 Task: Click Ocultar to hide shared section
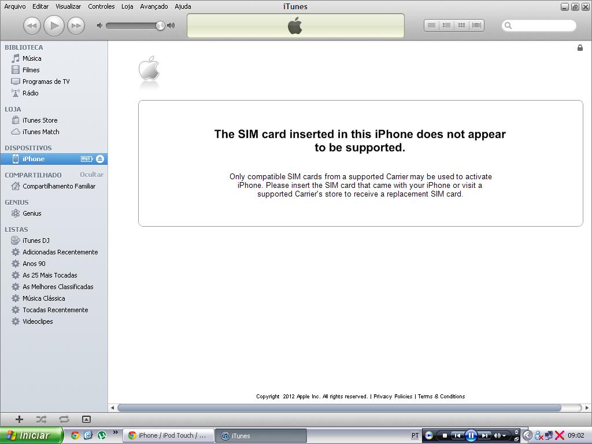[91, 175]
